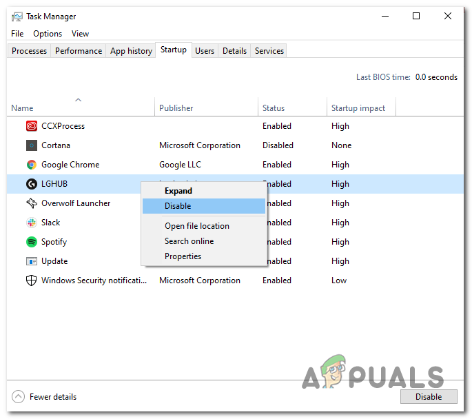Choose Properties in the context menu
The image size is (472, 419).
coord(204,256)
